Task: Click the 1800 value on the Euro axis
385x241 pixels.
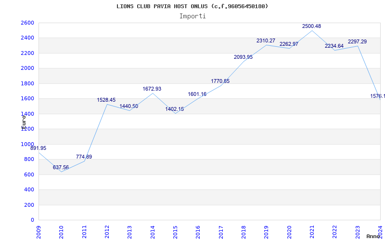Action: 27,83
